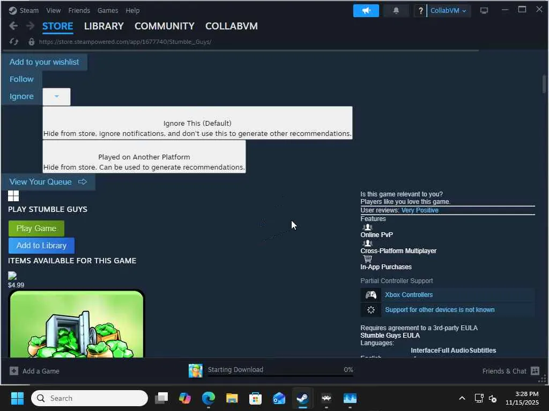Open the COLLABVM profile tab
This screenshot has height=411, width=549.
click(232, 26)
